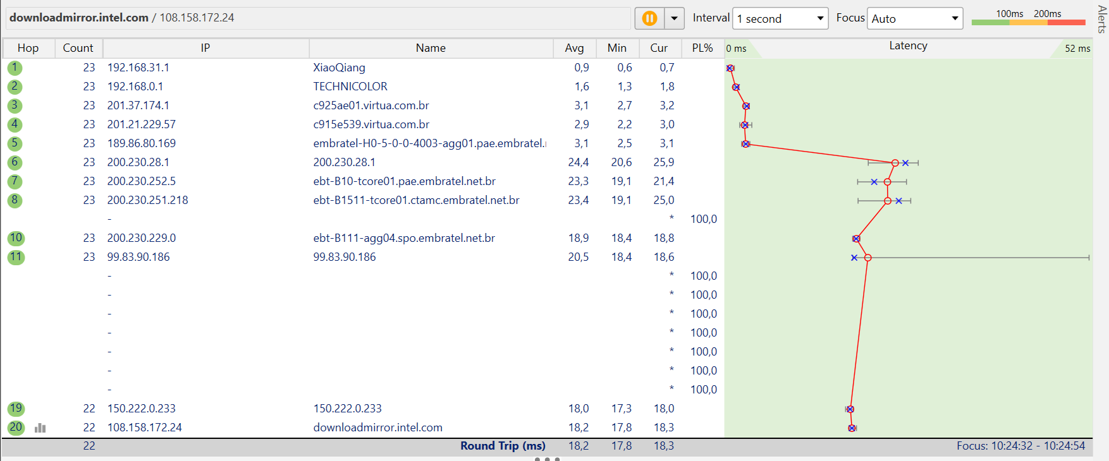Click the IP column header
Screen dimensions: 1109x461
[205, 48]
